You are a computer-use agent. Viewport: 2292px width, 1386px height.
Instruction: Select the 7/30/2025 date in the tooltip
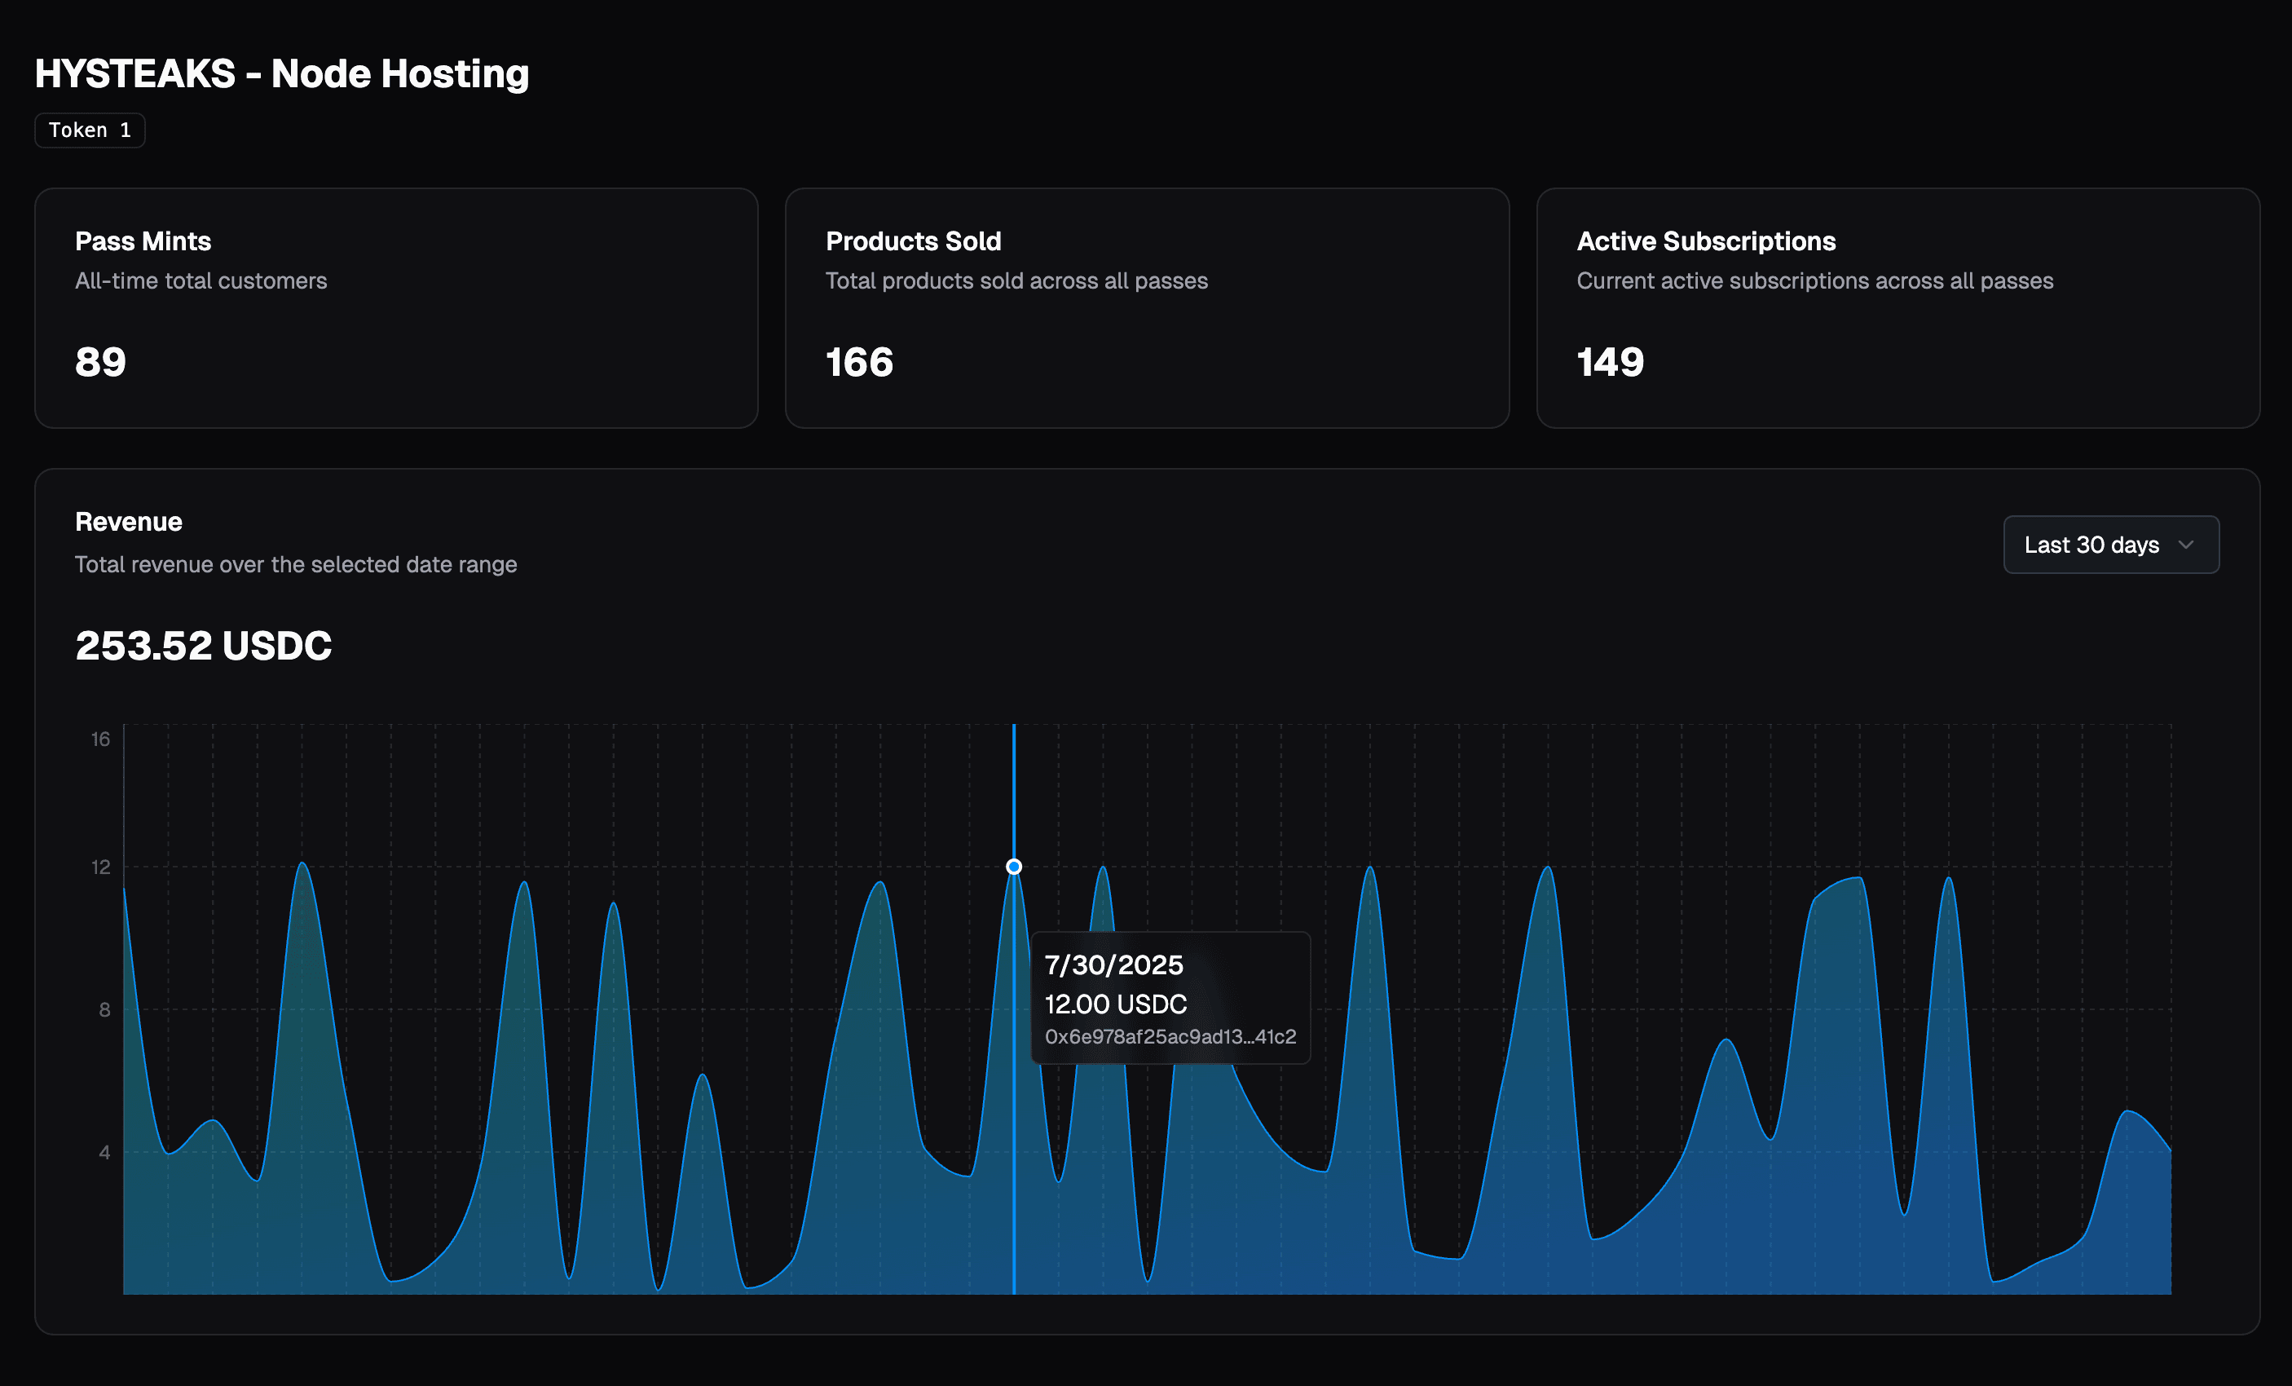coord(1113,964)
